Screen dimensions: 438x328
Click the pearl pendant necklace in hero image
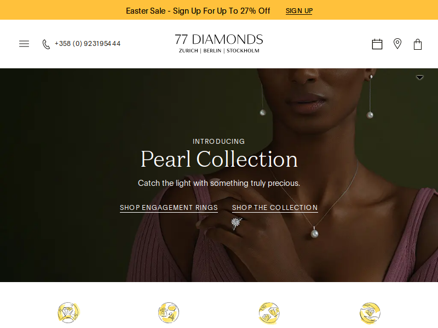(x=314, y=232)
